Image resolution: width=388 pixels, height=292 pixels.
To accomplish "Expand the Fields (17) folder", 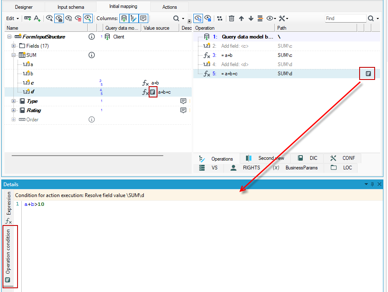I will (x=14, y=46).
